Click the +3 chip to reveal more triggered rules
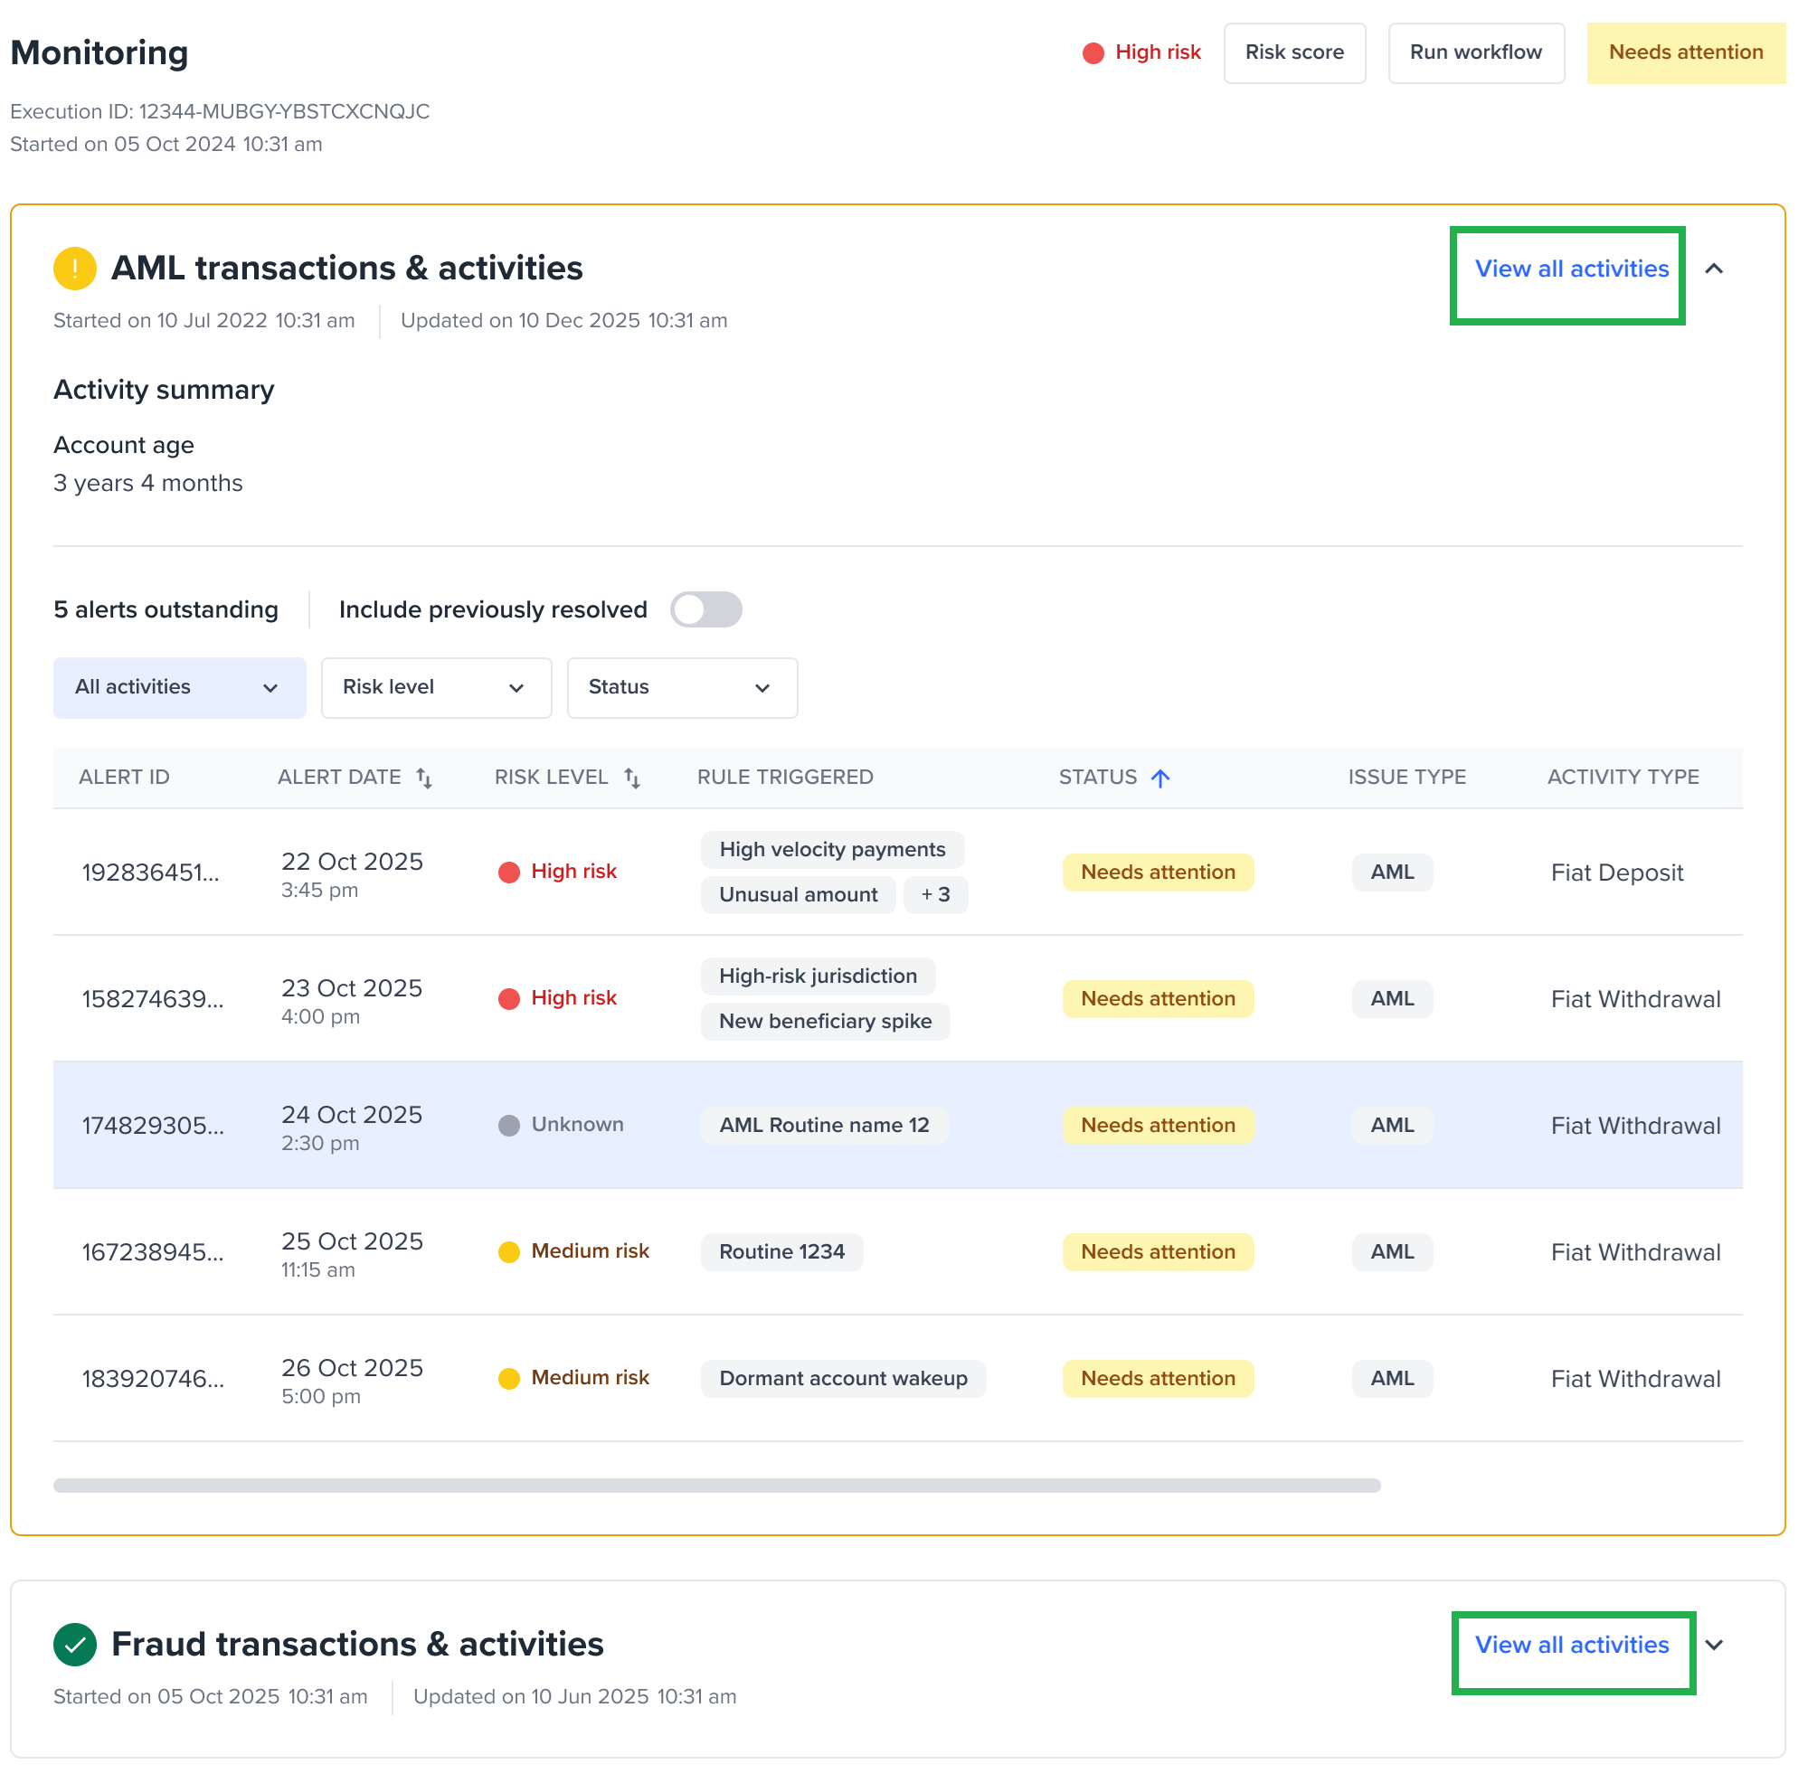 click(x=935, y=894)
